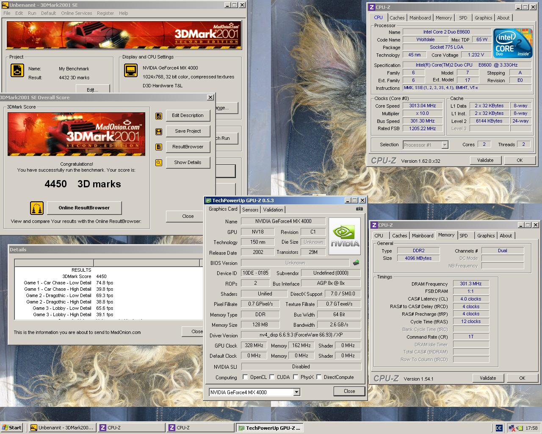Click the Save Project disk icon
Image resolution: width=542 pixels, height=434 pixels.
tap(159, 131)
